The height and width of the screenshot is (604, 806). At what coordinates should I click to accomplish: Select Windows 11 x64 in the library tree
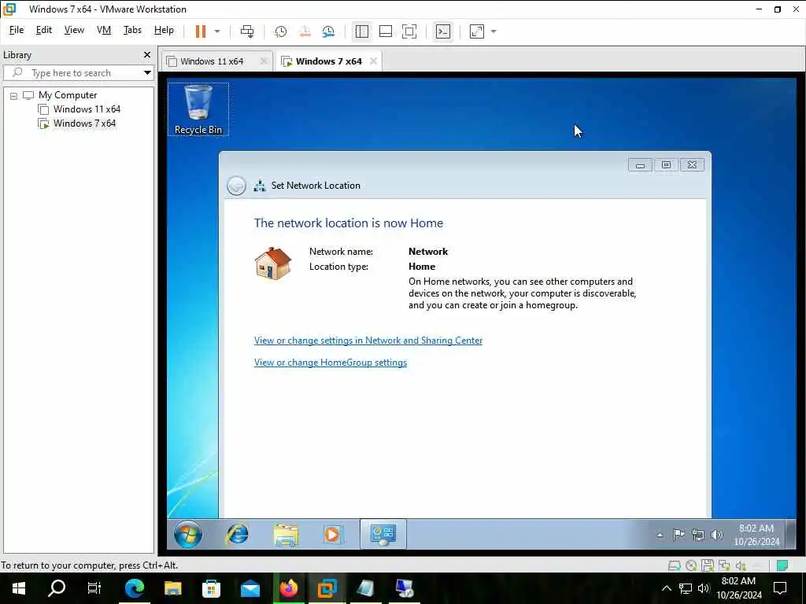[x=87, y=109]
